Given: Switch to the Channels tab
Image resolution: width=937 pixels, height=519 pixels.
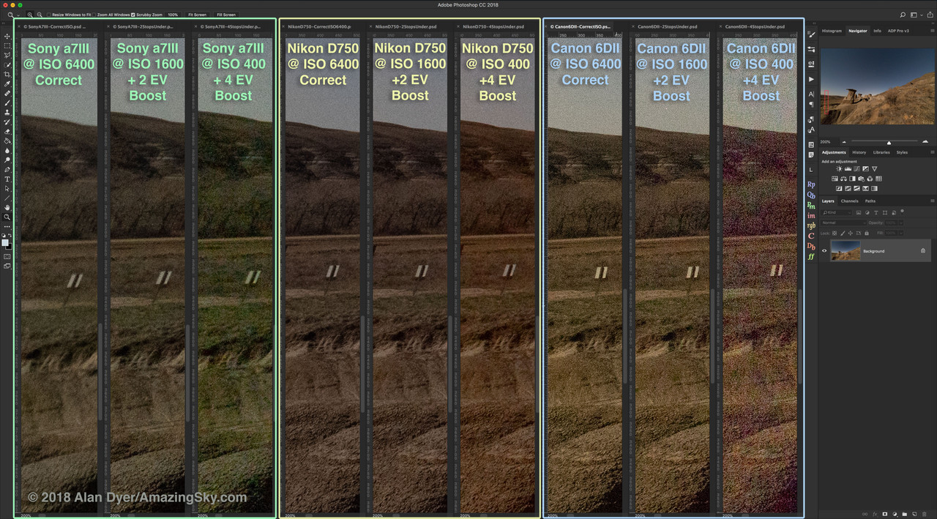Looking at the screenshot, I should [849, 201].
